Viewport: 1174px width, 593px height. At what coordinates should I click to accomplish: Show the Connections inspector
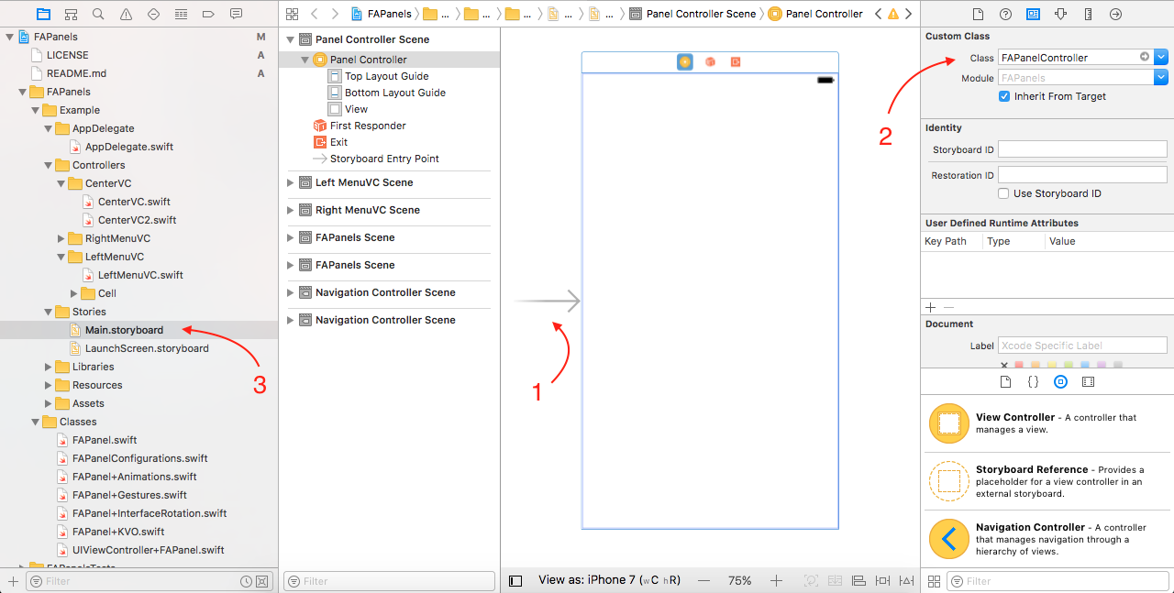1115,14
